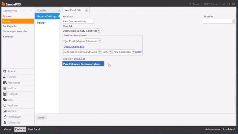This screenshot has height=134, width=238.
Task: Click the Eylem Seç link
Action: (80, 59)
